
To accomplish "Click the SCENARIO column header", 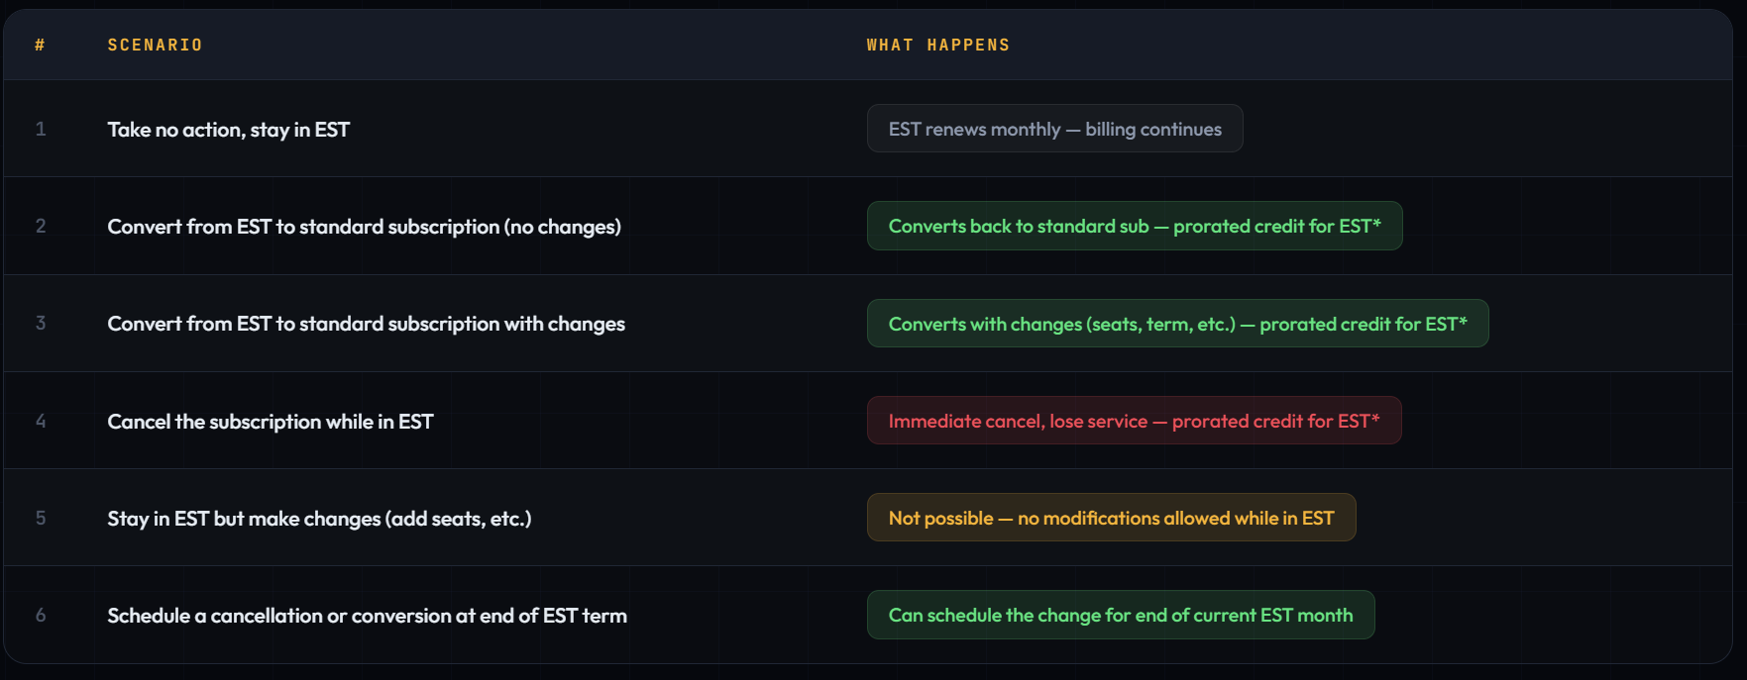I will [155, 46].
